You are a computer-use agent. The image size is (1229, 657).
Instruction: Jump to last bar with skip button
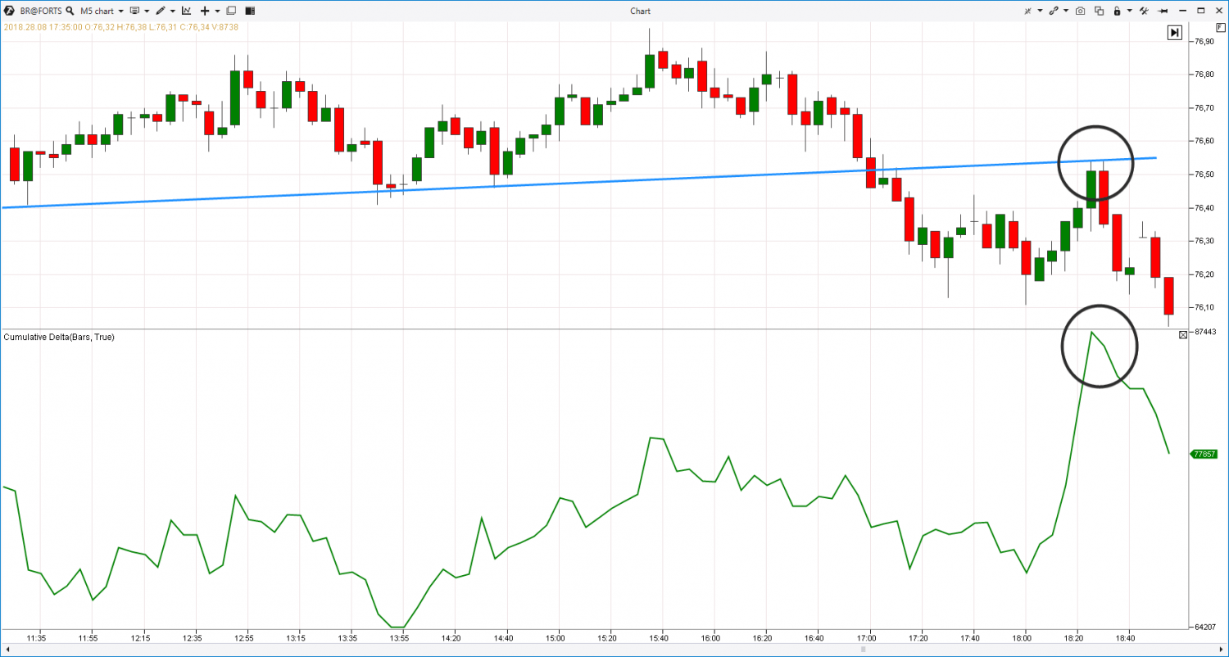tap(1175, 32)
